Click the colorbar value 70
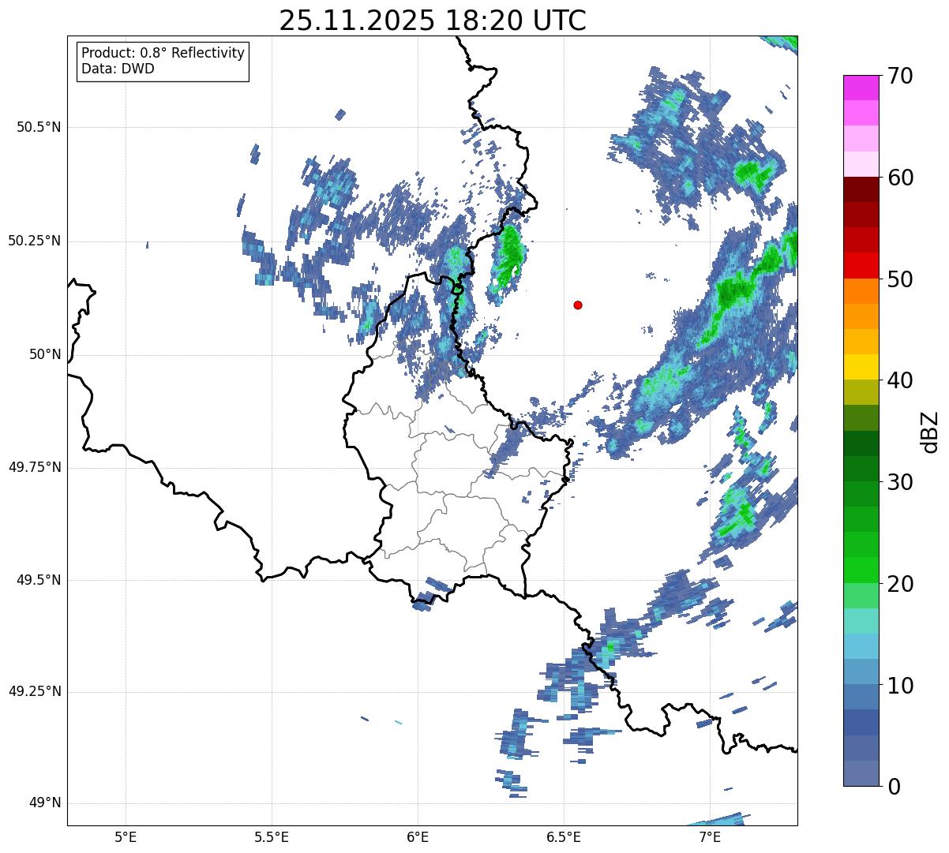The image size is (949, 853). pyautogui.click(x=900, y=76)
